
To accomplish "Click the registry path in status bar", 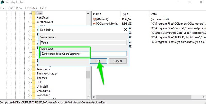I will point(53,102).
